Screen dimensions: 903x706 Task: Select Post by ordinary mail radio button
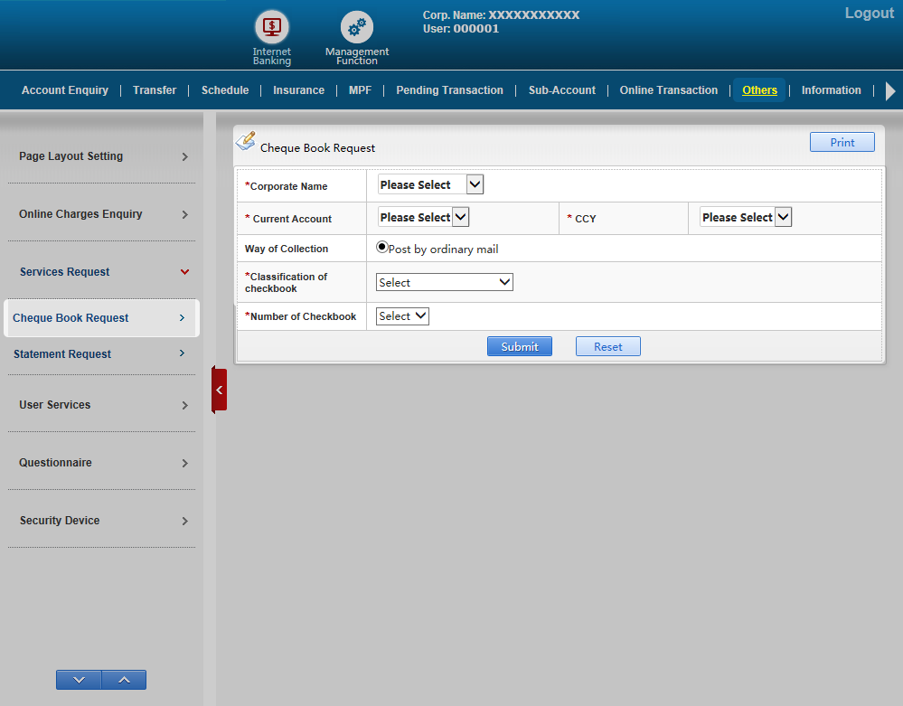click(382, 247)
